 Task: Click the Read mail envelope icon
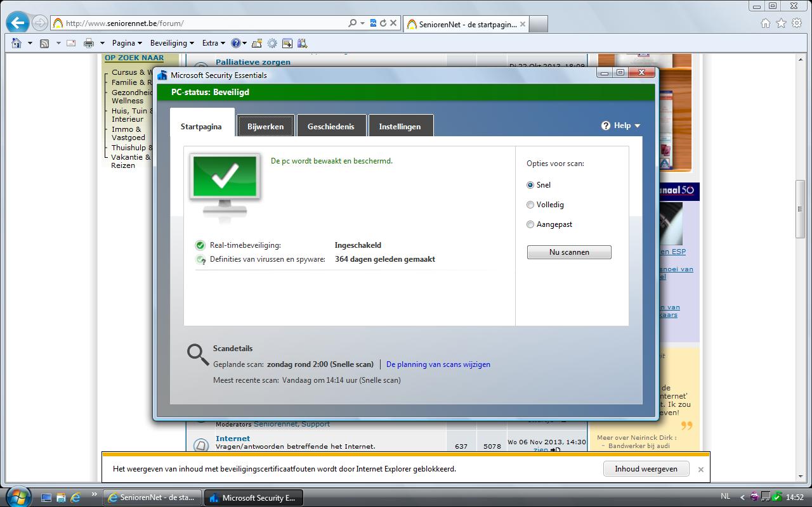click(x=71, y=43)
